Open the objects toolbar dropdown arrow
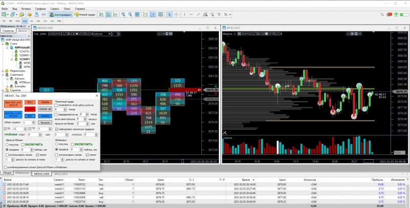The width and height of the screenshot is (410, 208). (x=230, y=15)
